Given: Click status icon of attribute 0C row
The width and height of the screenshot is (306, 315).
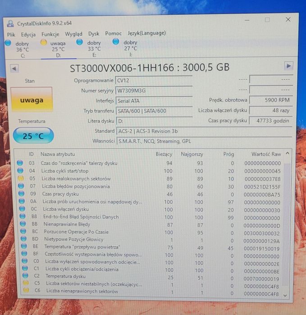Looking at the screenshot, I should pyautogui.click(x=22, y=209).
